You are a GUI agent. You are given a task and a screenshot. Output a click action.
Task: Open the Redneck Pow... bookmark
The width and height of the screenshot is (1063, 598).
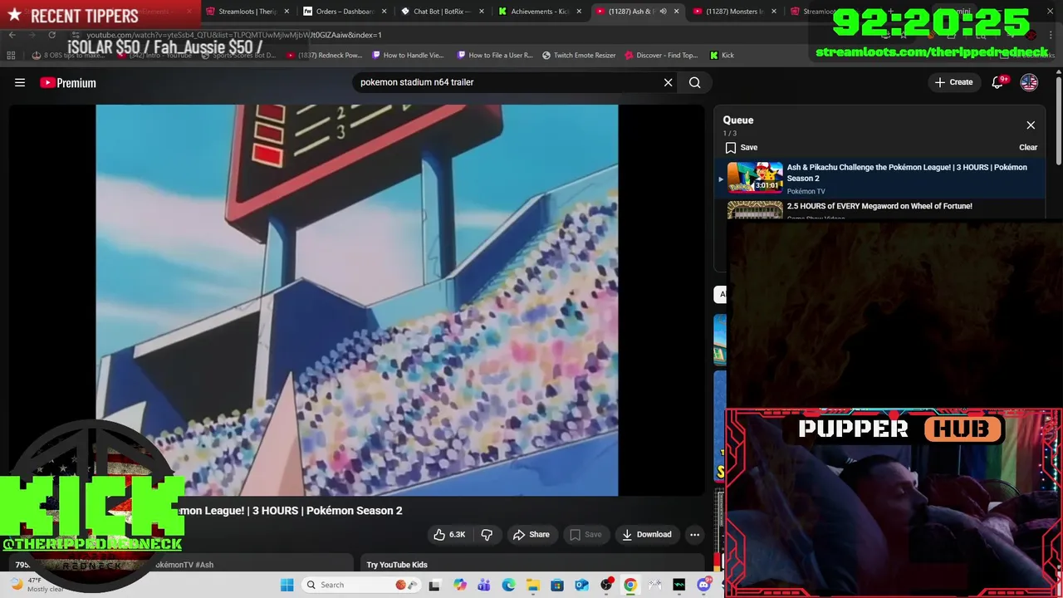tap(324, 55)
